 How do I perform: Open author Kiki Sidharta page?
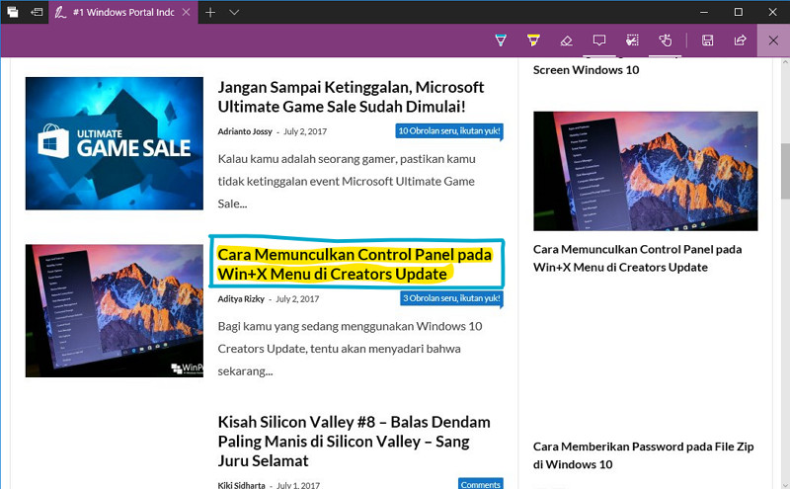[241, 485]
